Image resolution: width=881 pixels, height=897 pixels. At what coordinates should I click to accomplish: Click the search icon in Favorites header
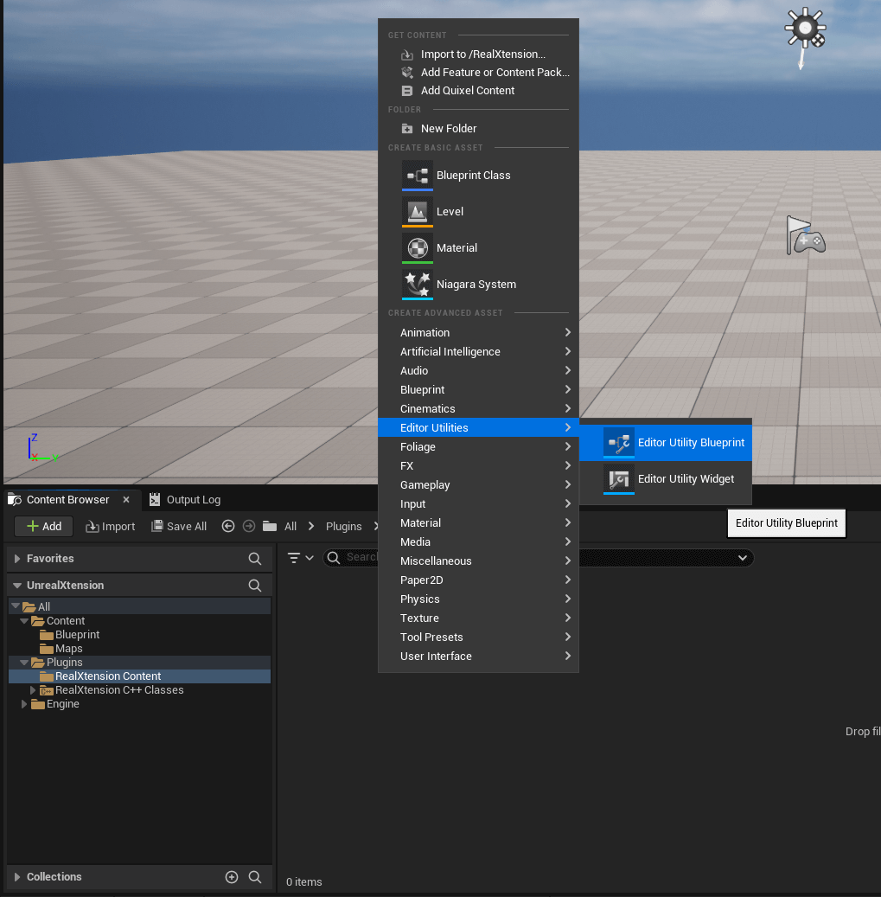pos(255,559)
